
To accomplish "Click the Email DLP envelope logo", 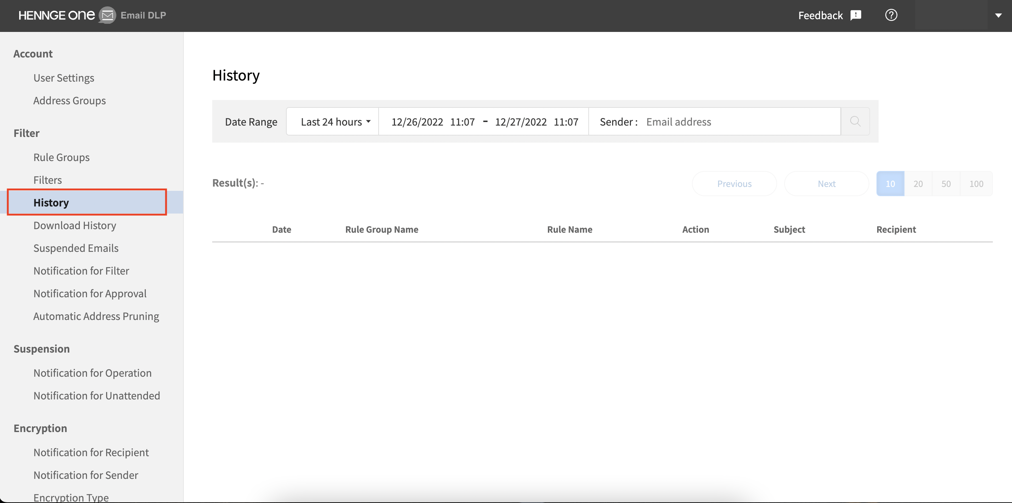I will point(107,15).
